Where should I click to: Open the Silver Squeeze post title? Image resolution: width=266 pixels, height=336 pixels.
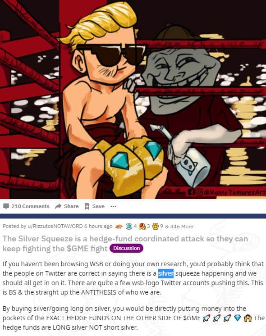point(125,243)
